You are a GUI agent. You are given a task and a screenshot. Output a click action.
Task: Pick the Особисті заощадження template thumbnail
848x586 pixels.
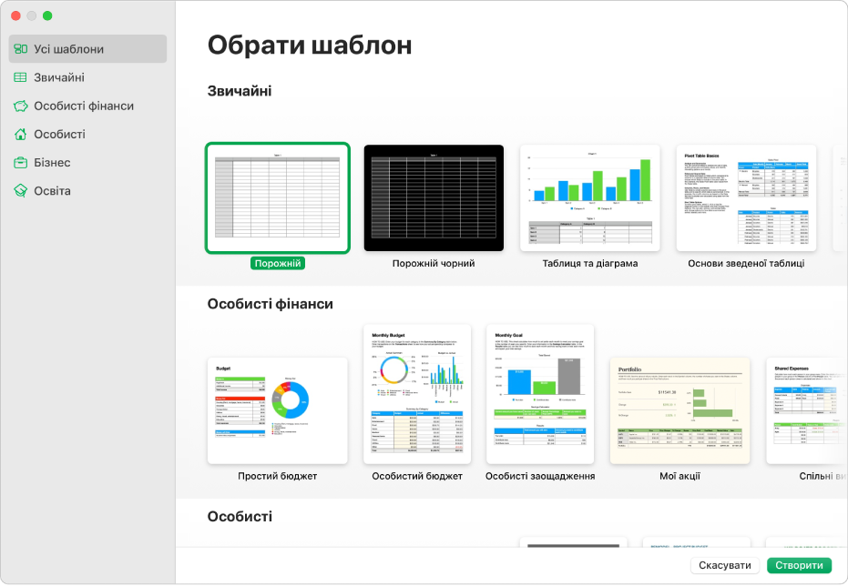[x=540, y=394]
